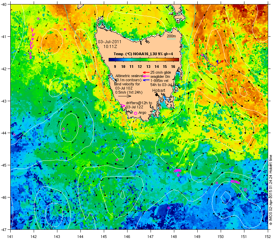The image size is (275, 240).
Task: Click the '-47' latitude axis label
Action: (3, 229)
